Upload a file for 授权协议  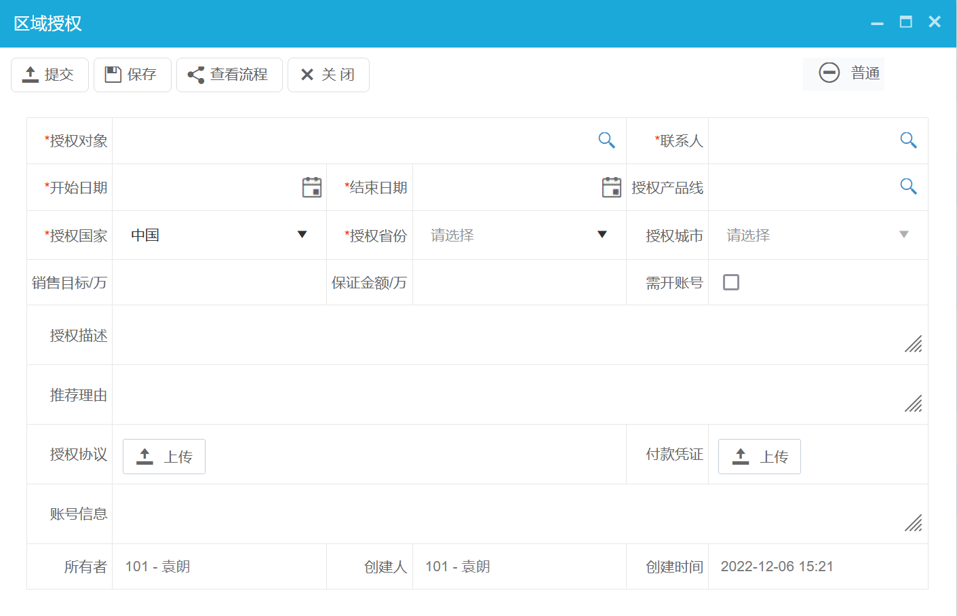click(163, 456)
